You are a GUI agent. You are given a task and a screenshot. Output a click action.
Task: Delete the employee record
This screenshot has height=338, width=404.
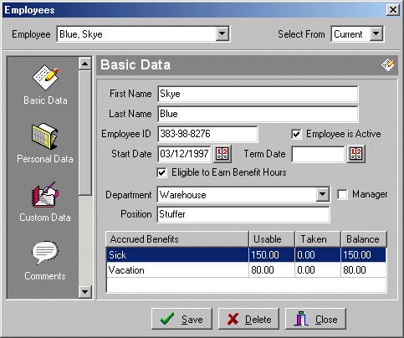tap(248, 319)
